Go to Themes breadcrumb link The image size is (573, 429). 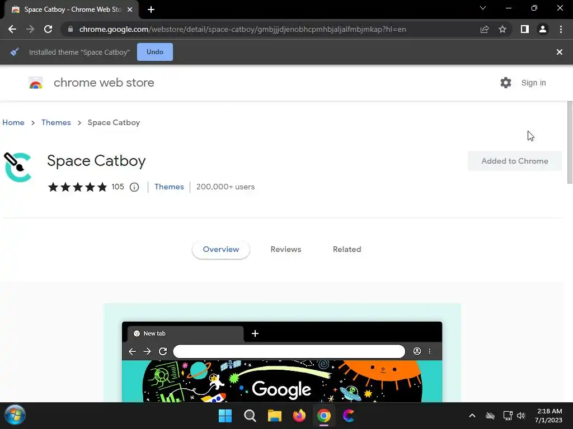(x=56, y=122)
